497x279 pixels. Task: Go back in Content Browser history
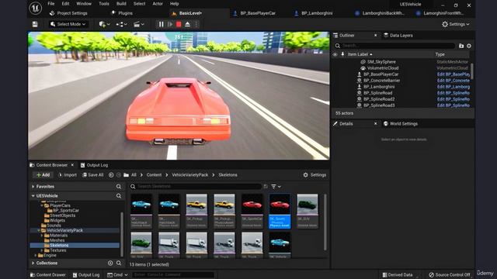111,175
